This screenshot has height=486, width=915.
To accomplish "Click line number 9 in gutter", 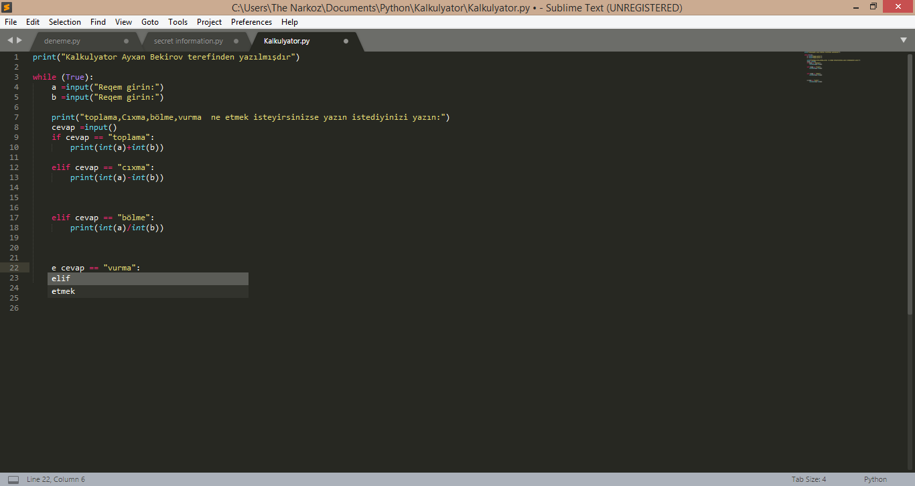I will click(x=16, y=137).
